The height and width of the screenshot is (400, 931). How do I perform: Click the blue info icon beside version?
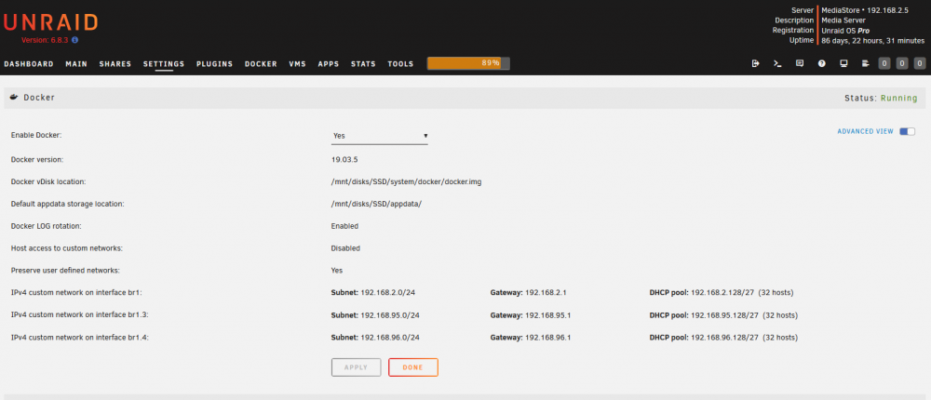(75, 40)
